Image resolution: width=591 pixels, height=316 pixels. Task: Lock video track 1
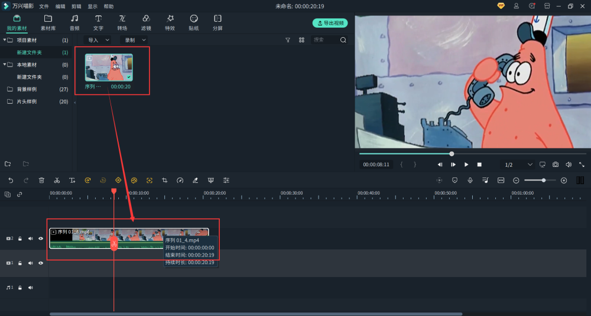20,263
